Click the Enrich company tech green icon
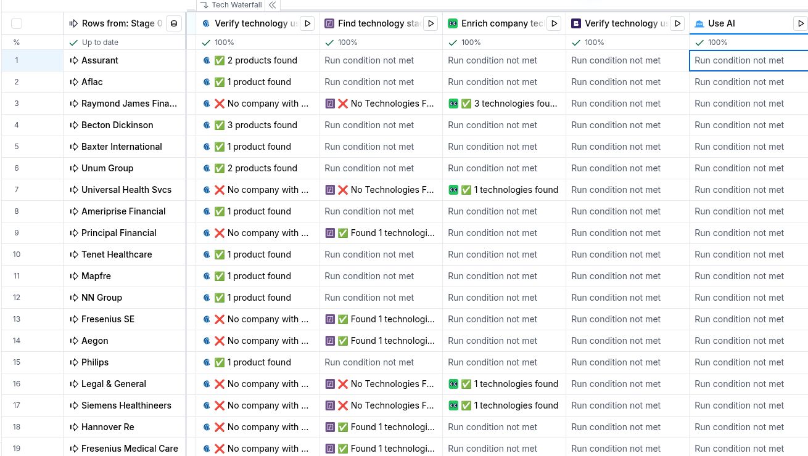The width and height of the screenshot is (808, 456). (453, 23)
